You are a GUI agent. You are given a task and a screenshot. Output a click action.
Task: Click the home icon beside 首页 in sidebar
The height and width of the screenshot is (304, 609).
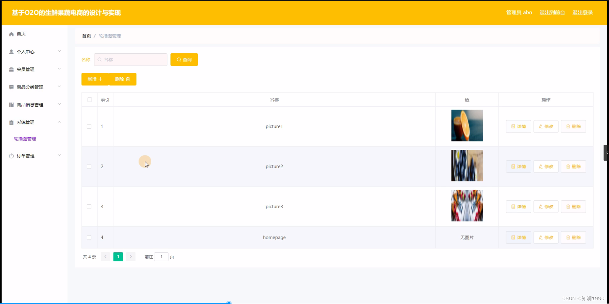pyautogui.click(x=12, y=34)
